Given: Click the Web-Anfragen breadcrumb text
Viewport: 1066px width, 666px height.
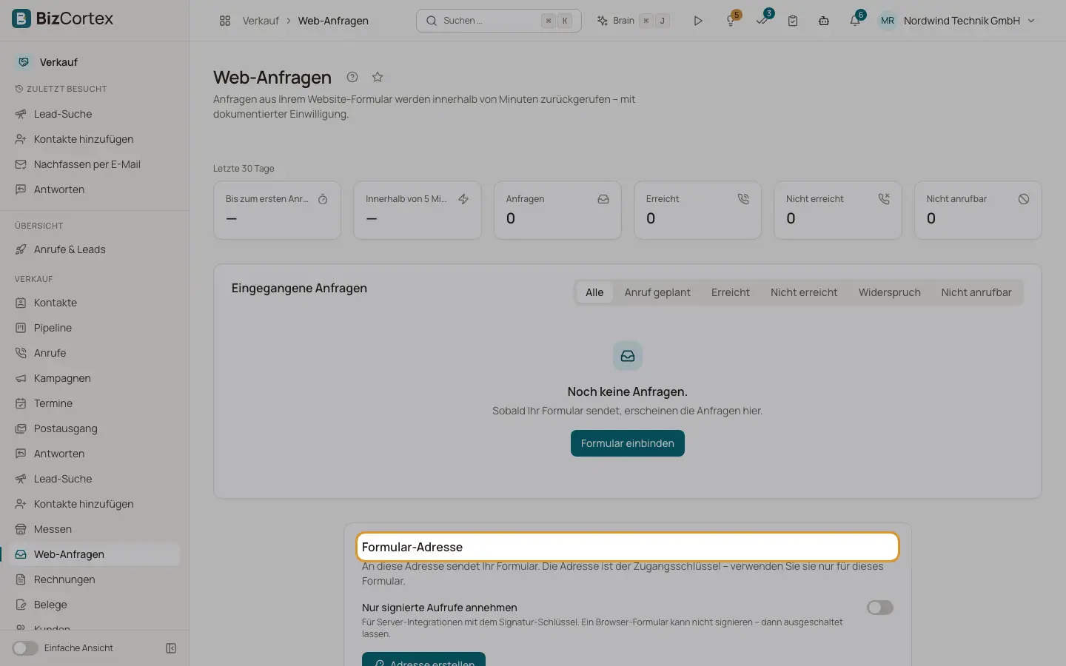Looking at the screenshot, I should 333,21.
